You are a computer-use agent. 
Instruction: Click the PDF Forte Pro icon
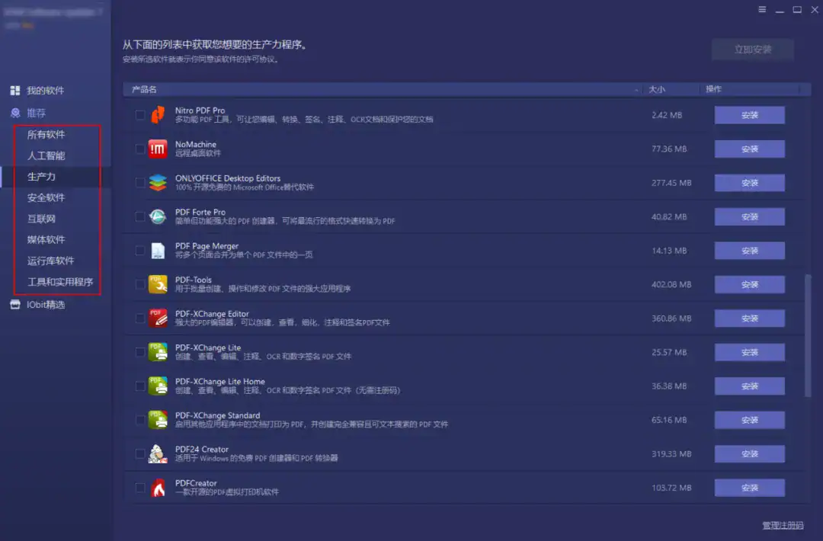[158, 216]
